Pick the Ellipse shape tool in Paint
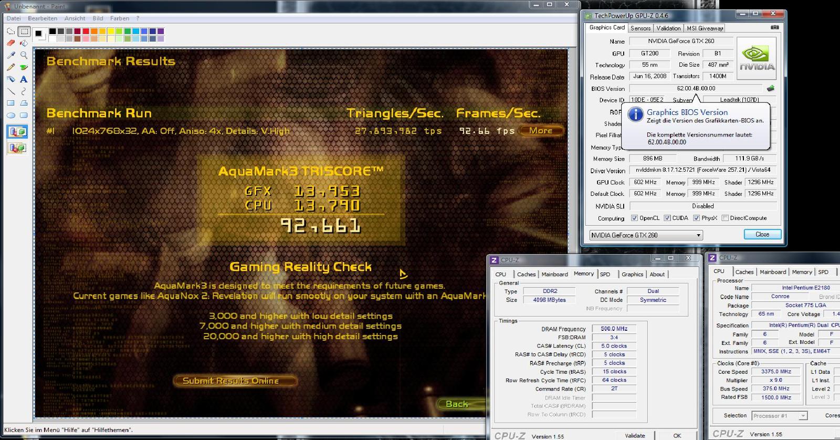 click(x=10, y=116)
